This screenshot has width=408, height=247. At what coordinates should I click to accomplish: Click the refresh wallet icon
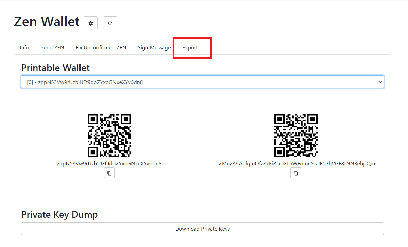[x=110, y=23]
